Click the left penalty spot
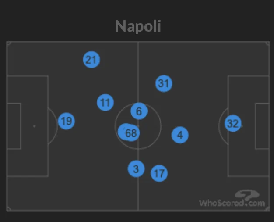This screenshot has height=222, width=274. 34,126
